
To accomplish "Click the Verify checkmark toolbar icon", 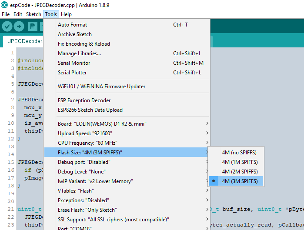I will [7, 27].
